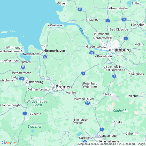This screenshot has width=146, height=146.
Task: Click the highway 27 shield near Verden
Action: (x=88, y=103)
